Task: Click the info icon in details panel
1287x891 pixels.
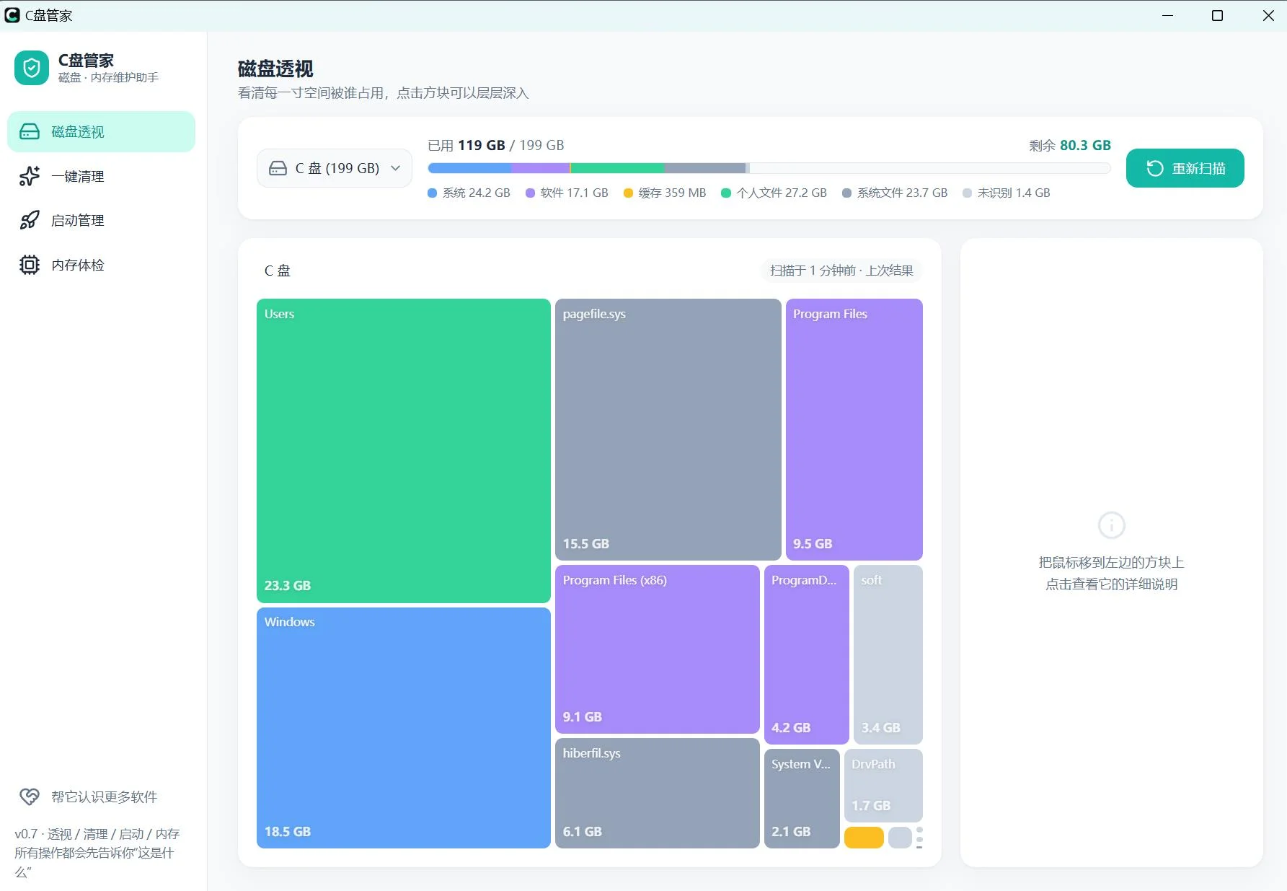Action: tap(1111, 525)
